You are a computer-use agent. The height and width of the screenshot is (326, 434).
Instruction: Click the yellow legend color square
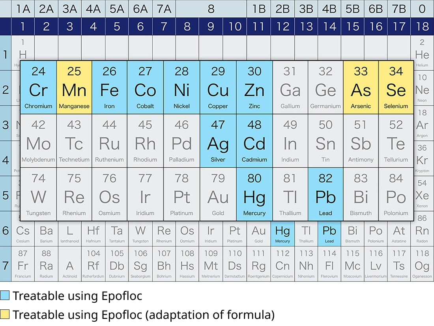tap(5, 314)
